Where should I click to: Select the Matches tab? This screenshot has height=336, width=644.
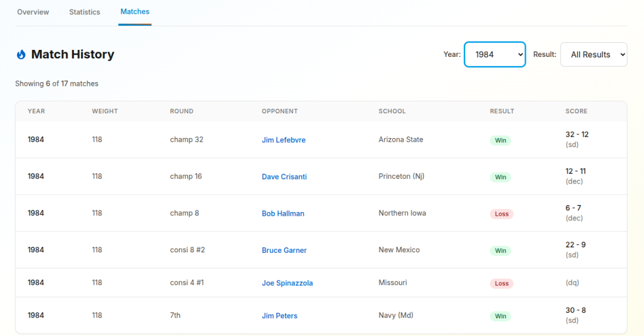135,11
